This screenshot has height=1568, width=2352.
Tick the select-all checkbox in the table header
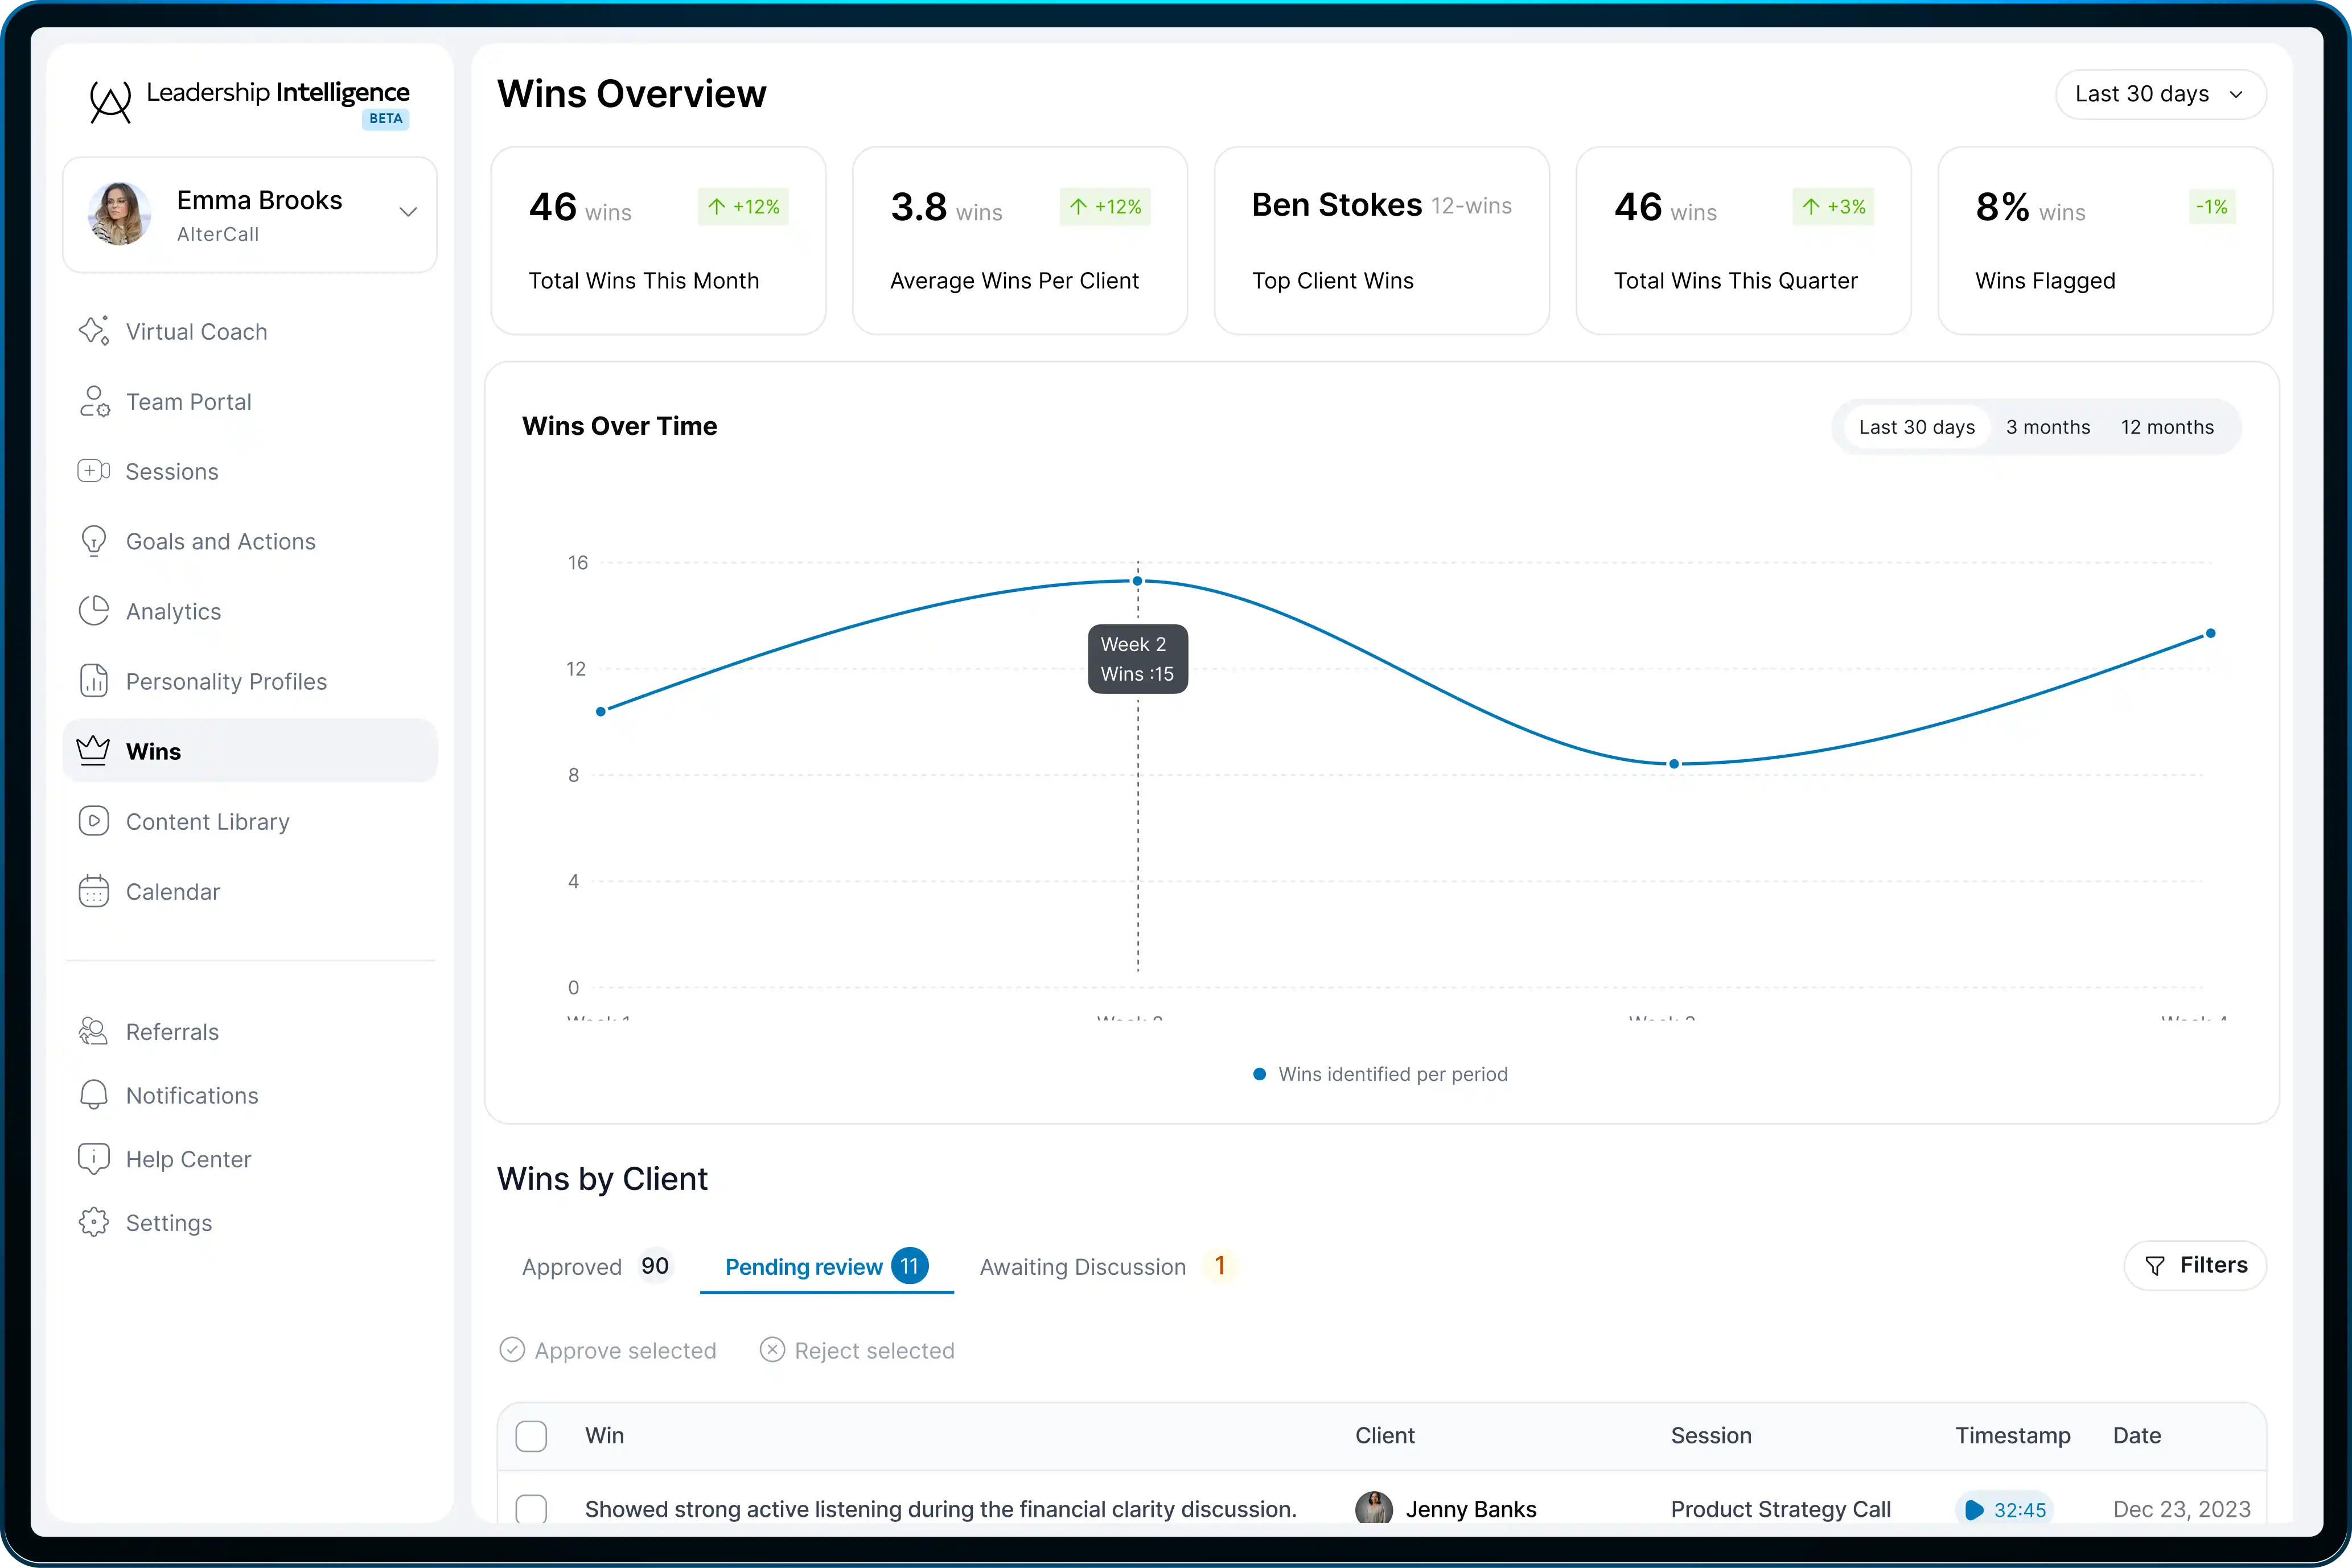tap(531, 1436)
